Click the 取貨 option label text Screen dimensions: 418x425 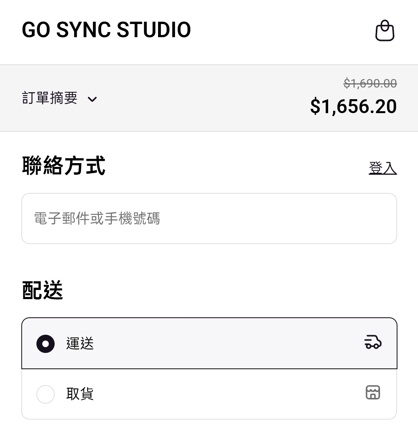[x=80, y=394]
